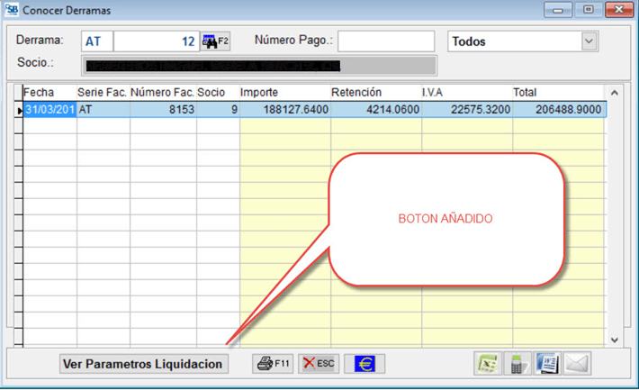Select the invoice number cell 8153

[x=163, y=109]
